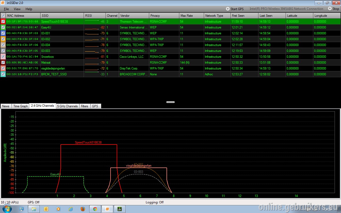Launch Outlook from the taskbar
The width and height of the screenshot is (341, 213).
(46, 209)
